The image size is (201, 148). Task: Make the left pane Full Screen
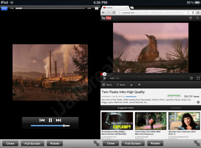[33, 144]
